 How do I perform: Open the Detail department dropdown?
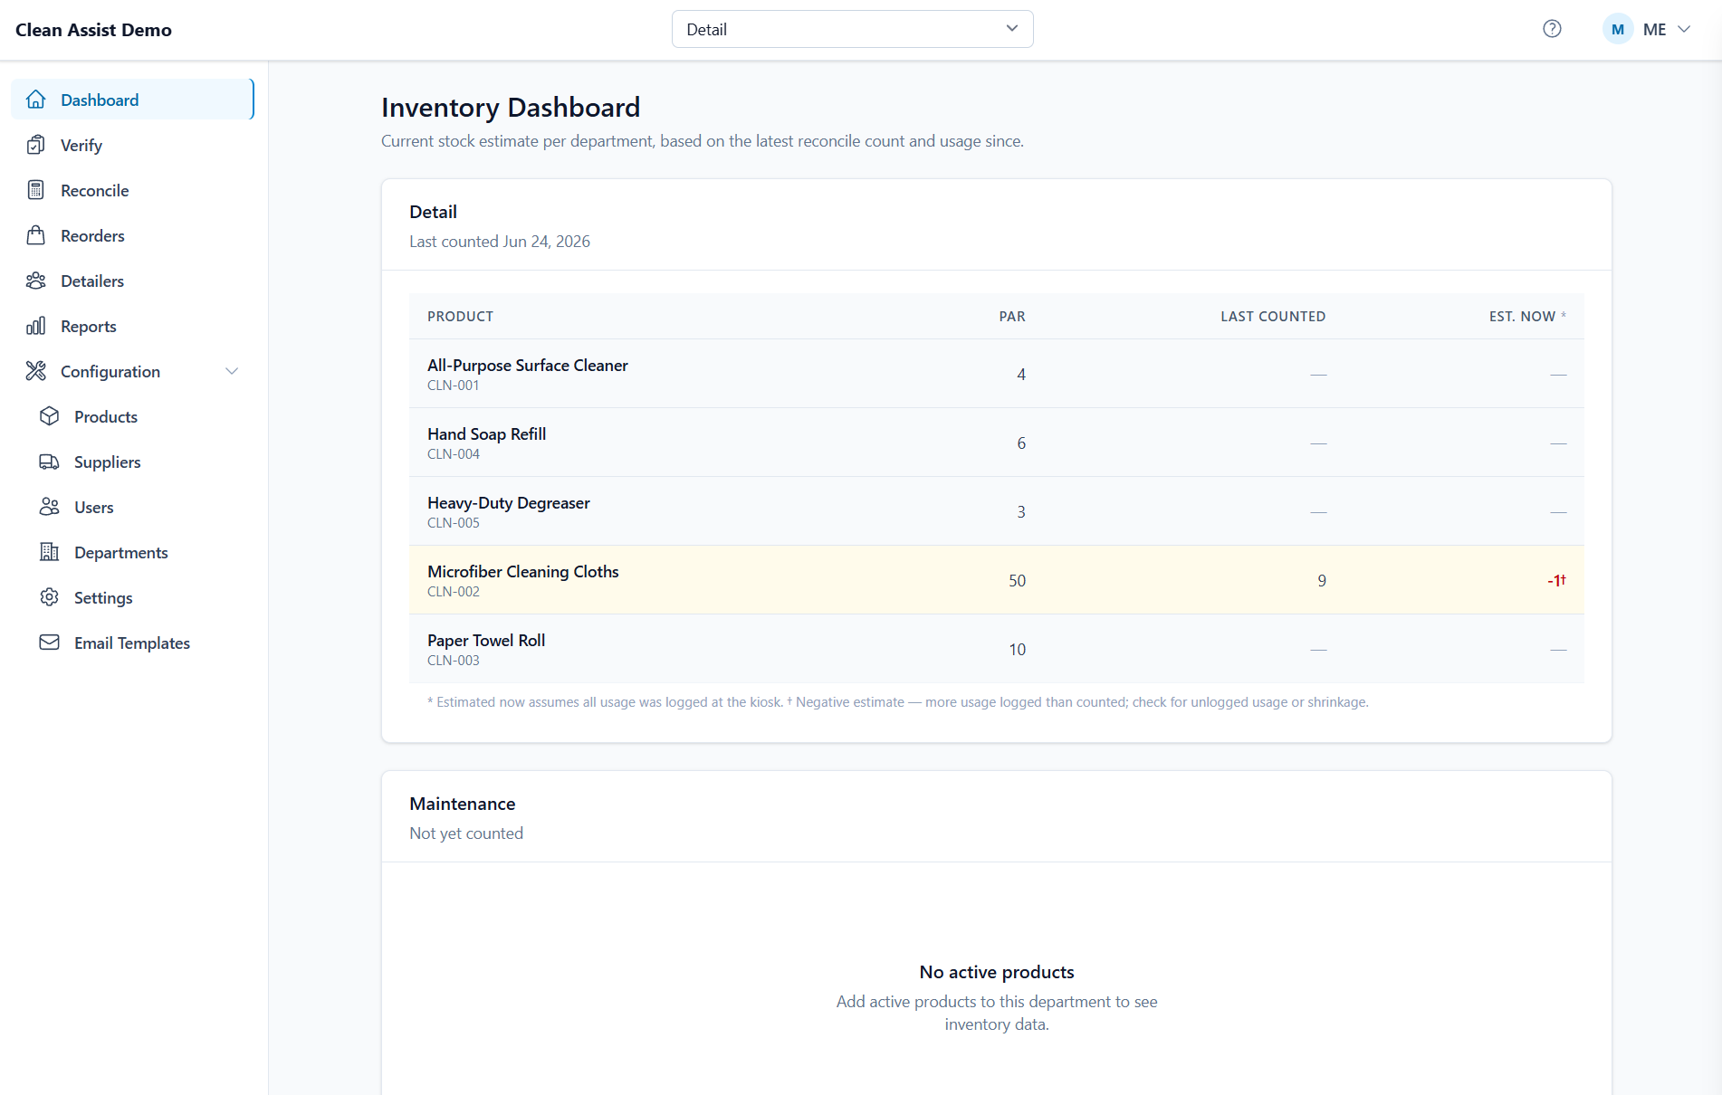(x=852, y=29)
